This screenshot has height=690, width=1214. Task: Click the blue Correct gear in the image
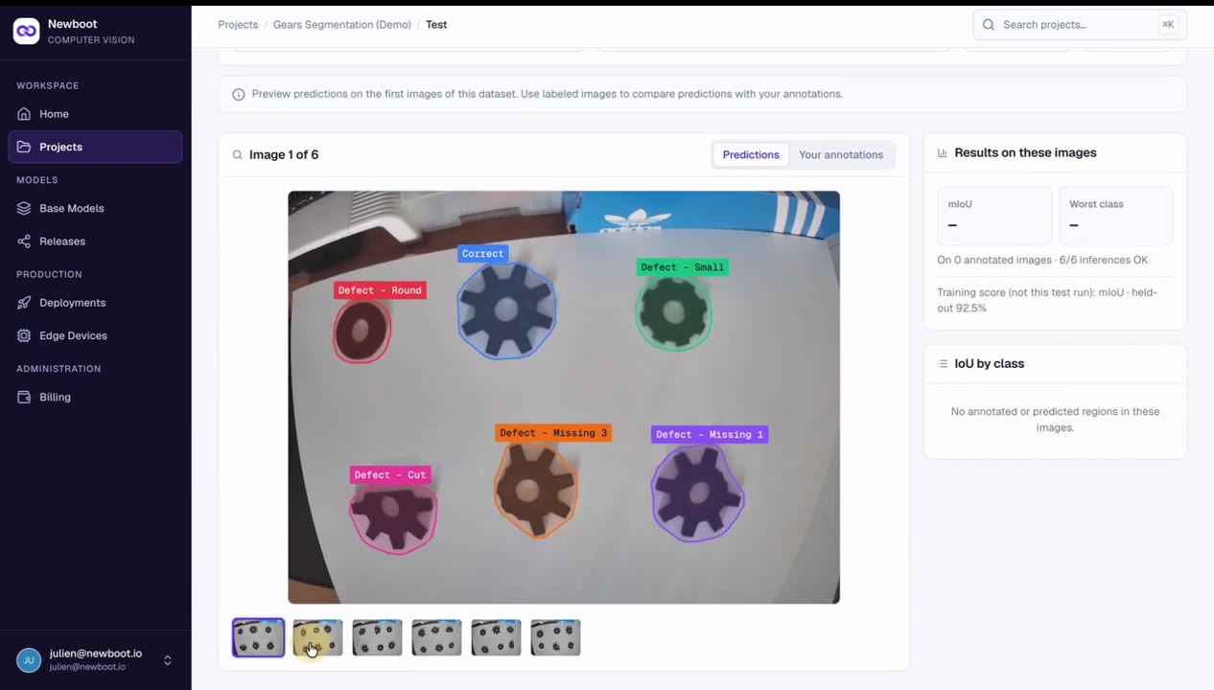click(x=506, y=310)
